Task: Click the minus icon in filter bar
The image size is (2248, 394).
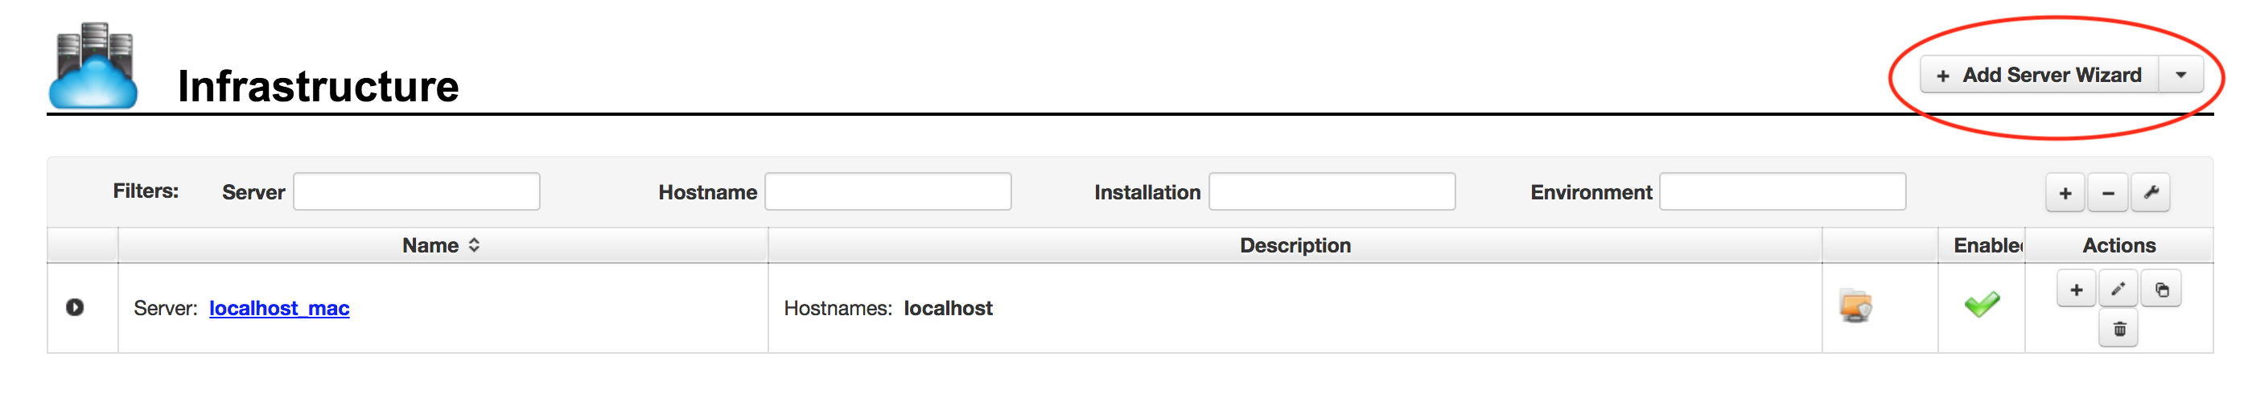Action: tap(2108, 193)
